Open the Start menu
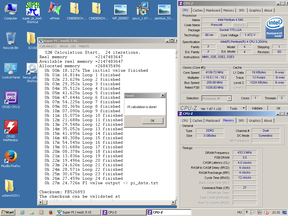Image resolution: width=288 pixels, height=216 pixels. [x=8, y=212]
